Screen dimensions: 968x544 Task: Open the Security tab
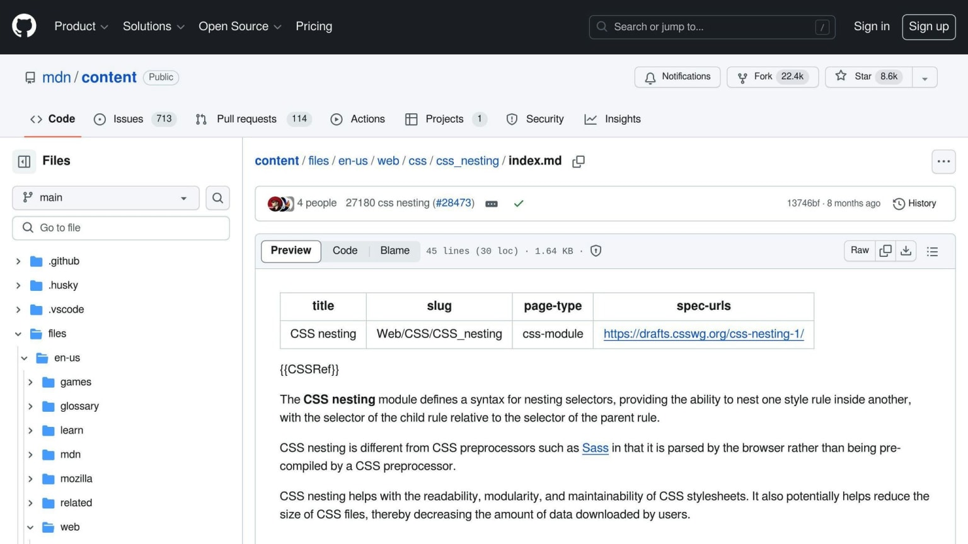[x=535, y=119]
